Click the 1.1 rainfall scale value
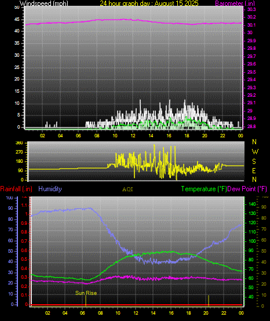This screenshot has width=270, height=321. [x=24, y=205]
